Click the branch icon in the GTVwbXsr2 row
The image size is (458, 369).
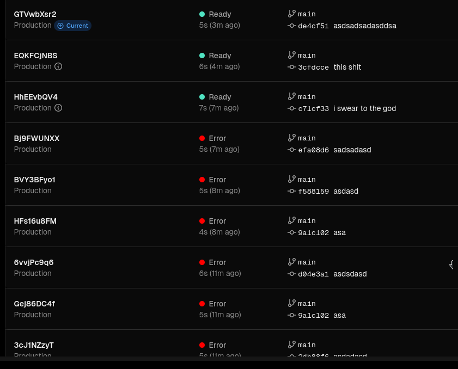(292, 14)
